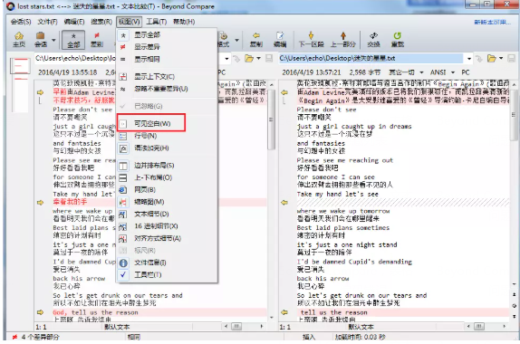Image resolution: width=520 pixels, height=344 pixels.
Task: Click 'Best laid plans sometimes' in right pane
Action: point(343,228)
